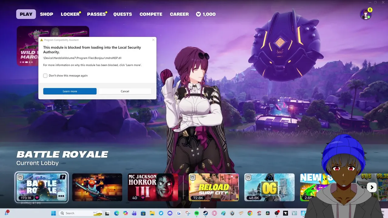Open Twitter app in the taskbar

[161, 213]
